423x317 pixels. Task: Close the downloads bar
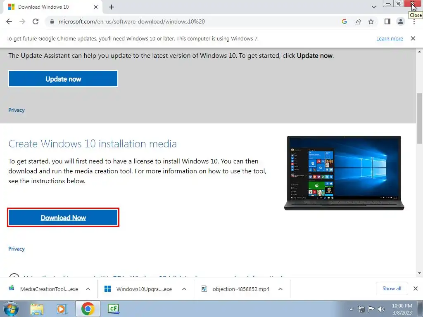coord(416,289)
